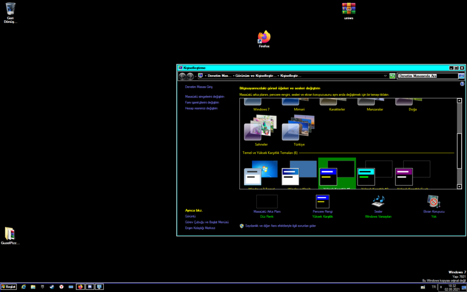
Task: Click the address bar computer icon
Action: (x=200, y=76)
